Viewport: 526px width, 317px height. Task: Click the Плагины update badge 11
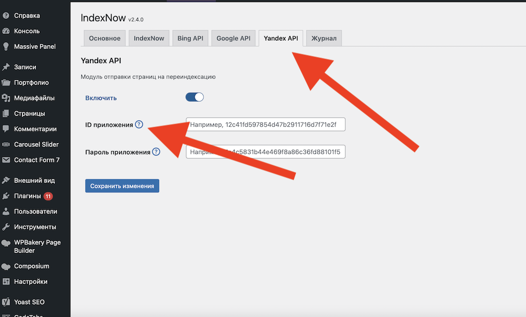pyautogui.click(x=48, y=196)
